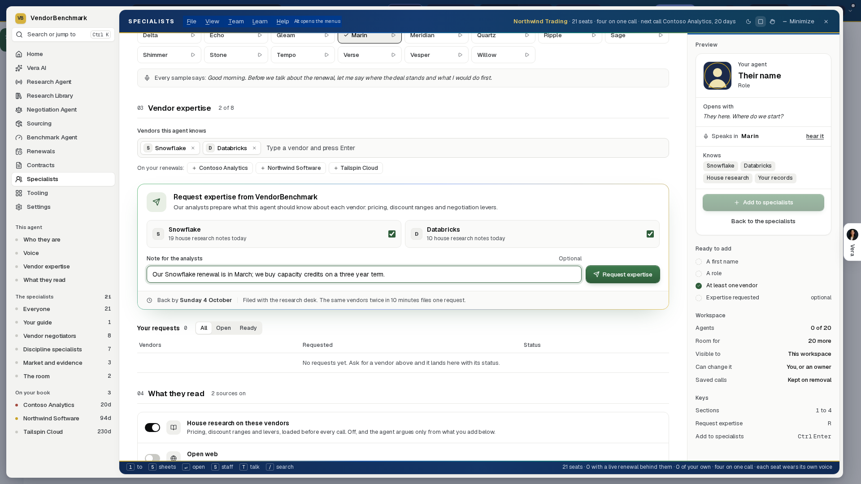Add Contoso Analytics vendor suggestion
Screen dimensions: 861x484
click(220, 168)
